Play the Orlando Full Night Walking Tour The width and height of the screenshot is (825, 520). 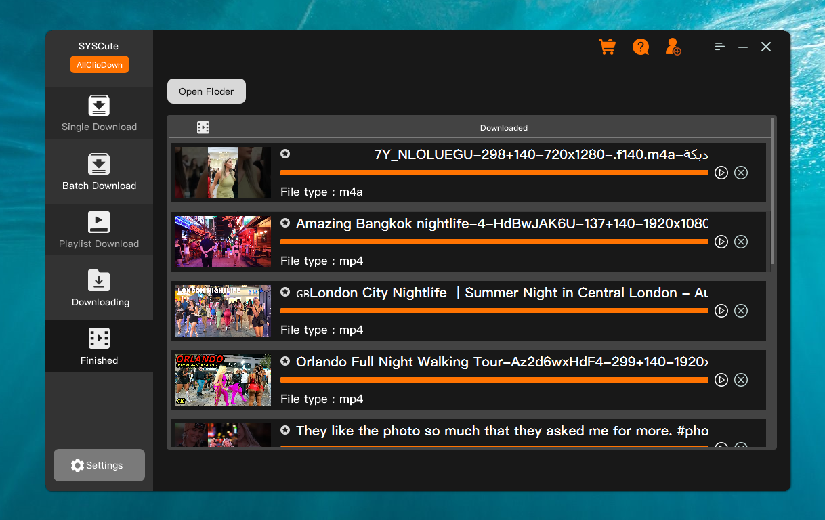coord(721,380)
